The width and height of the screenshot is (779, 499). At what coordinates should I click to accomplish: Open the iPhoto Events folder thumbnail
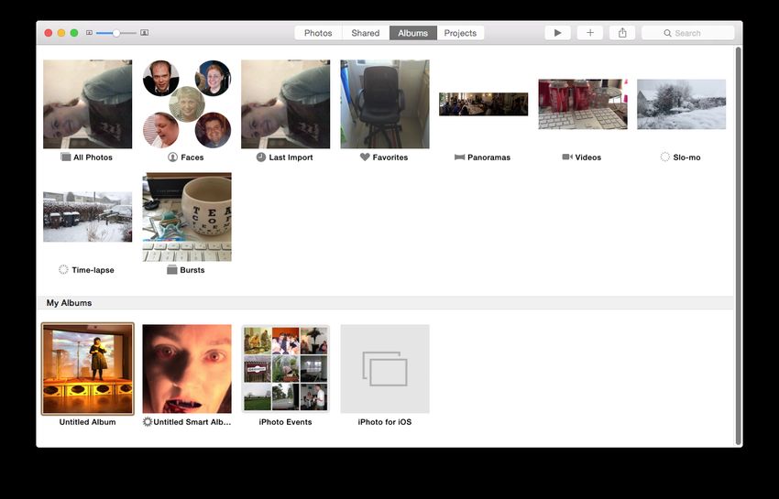(286, 369)
